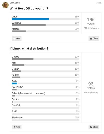The image size is (104, 134).
Task: Click the Mint poll option label
Action: tap(14, 63)
